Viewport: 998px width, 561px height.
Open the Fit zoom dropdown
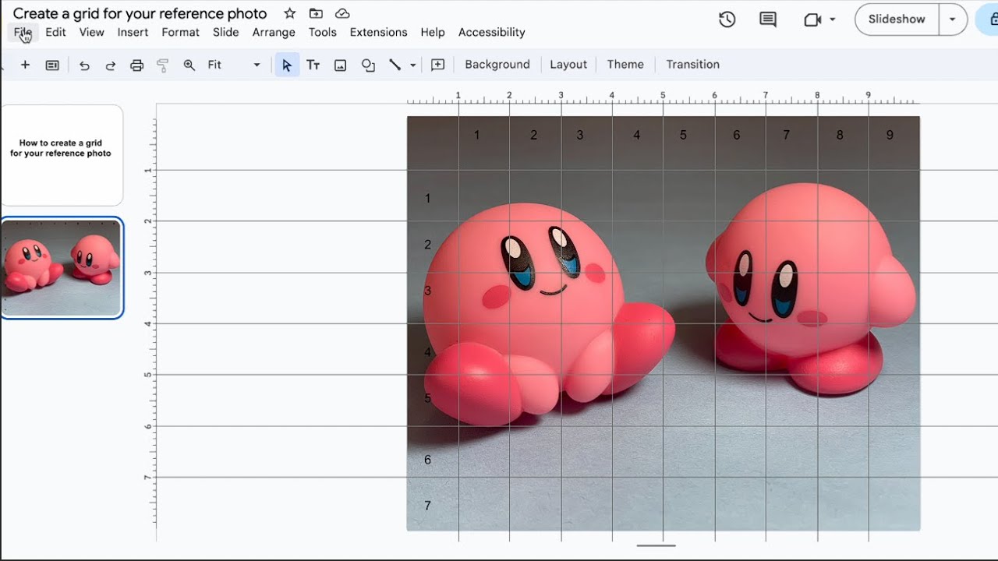pos(233,65)
